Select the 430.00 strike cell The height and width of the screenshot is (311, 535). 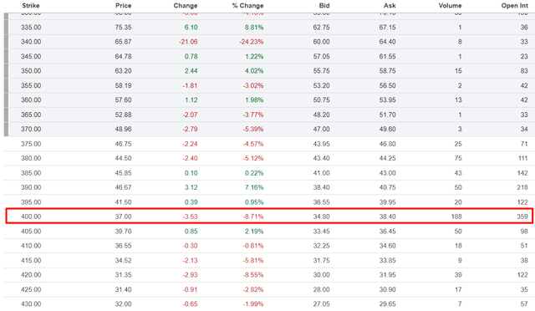[x=31, y=303]
